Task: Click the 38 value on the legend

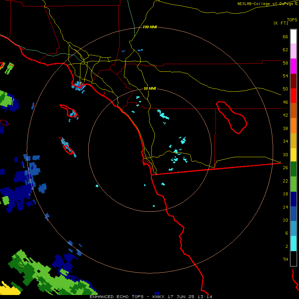Action: [x=285, y=128]
